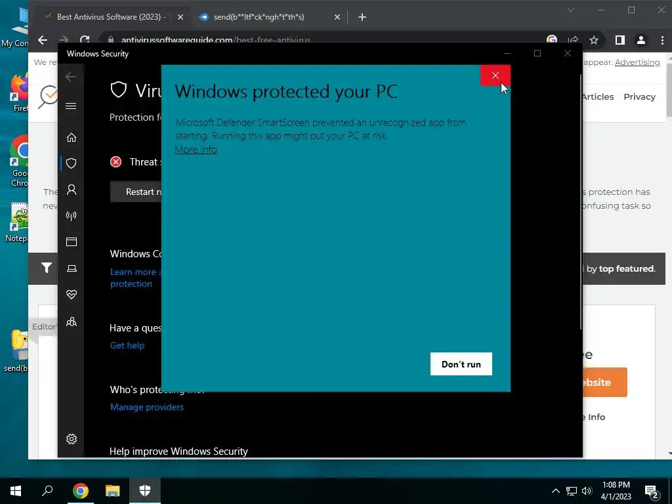
Task: Click the Don't run button
Action: click(461, 364)
